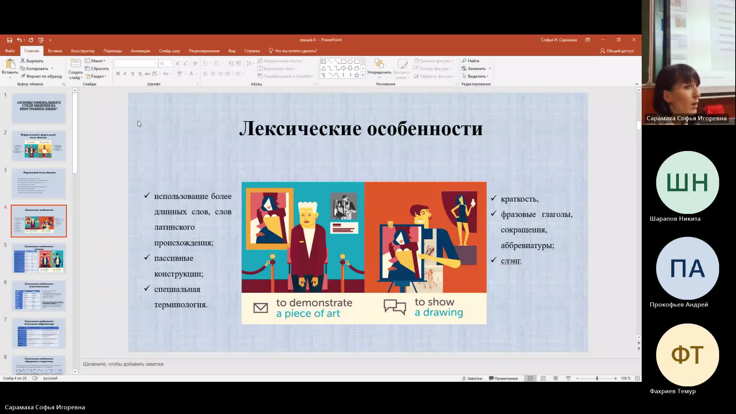
Task: Open the ribbon display options icon
Action: tap(588, 40)
